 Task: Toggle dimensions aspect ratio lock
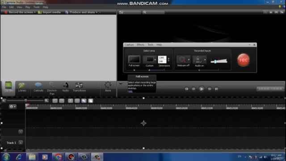click(x=168, y=59)
